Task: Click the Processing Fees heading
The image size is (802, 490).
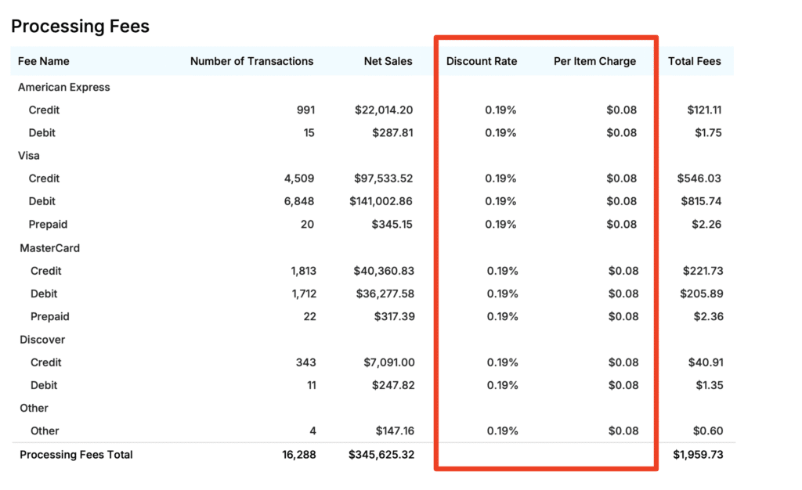Action: [80, 27]
